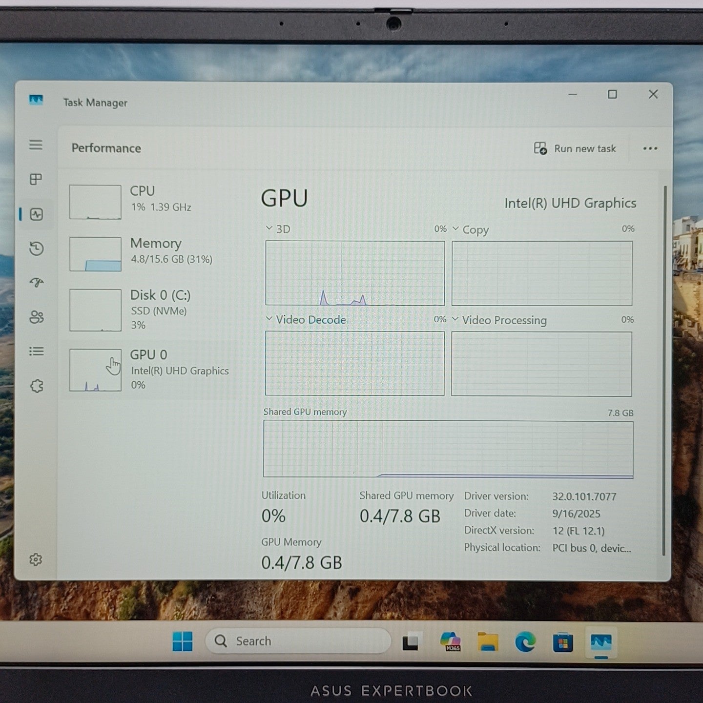Close the Task Manager window
This screenshot has height=703, width=703.
(x=653, y=94)
